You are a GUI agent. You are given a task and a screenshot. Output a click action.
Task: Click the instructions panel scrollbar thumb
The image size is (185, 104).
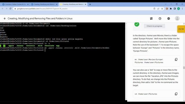coord(184,68)
